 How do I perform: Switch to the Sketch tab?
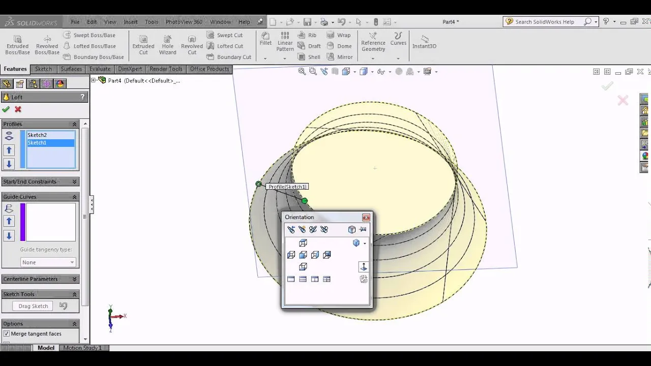tap(43, 69)
